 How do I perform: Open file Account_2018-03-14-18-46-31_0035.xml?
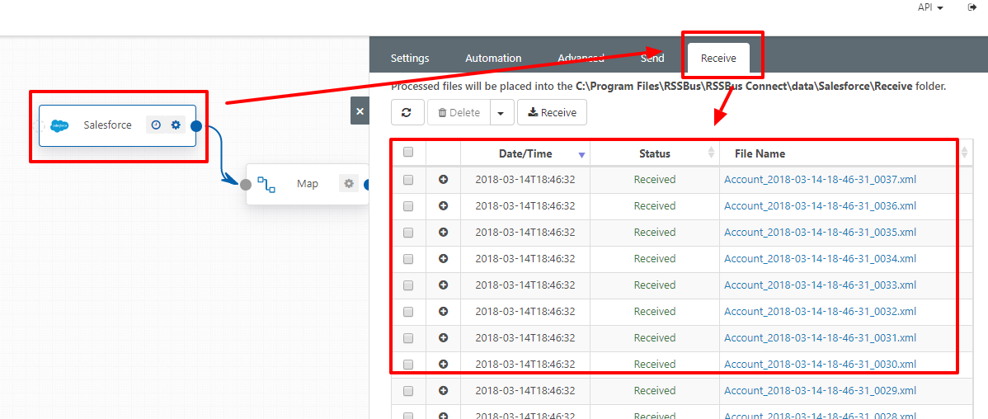tap(820, 232)
